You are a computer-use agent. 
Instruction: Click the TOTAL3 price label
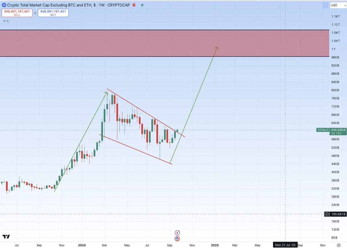(323, 130)
